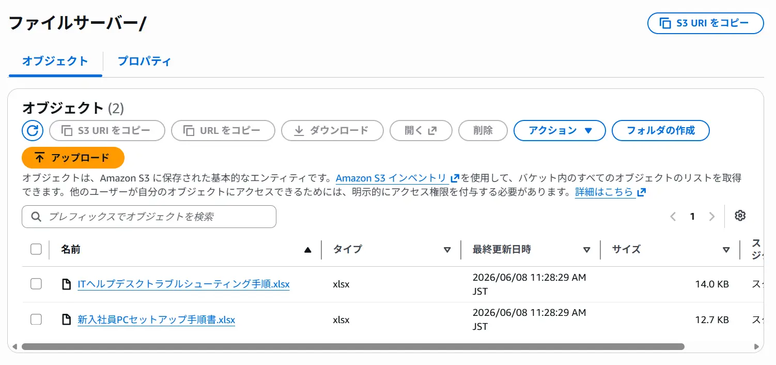Click the サイズ column header text
776x365 pixels.
click(x=626, y=250)
